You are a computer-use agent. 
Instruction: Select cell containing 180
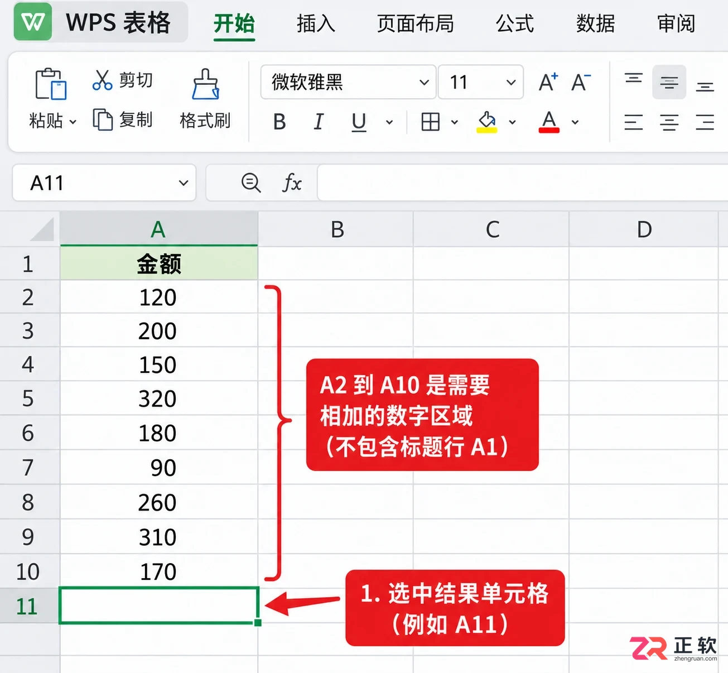tap(159, 433)
